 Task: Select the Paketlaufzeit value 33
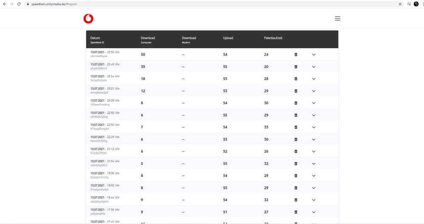point(266,127)
